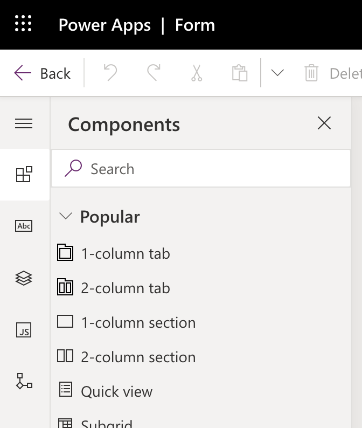This screenshot has width=362, height=428.
Task: Close the Components panel
Action: 324,123
